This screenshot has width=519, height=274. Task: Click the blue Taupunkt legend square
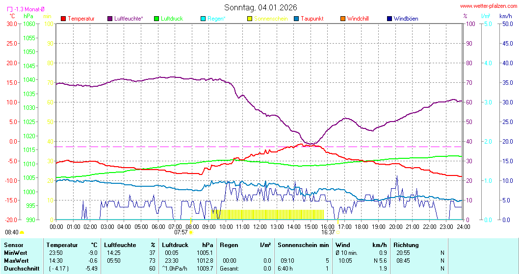[x=296, y=19]
